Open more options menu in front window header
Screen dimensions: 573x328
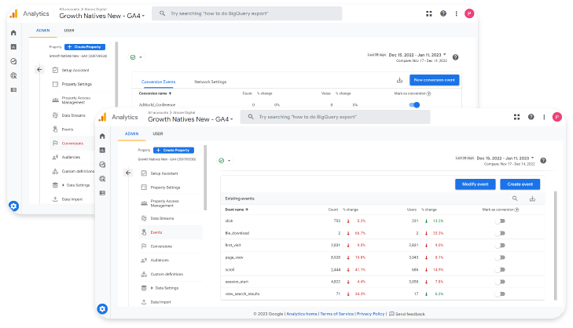[544, 117]
